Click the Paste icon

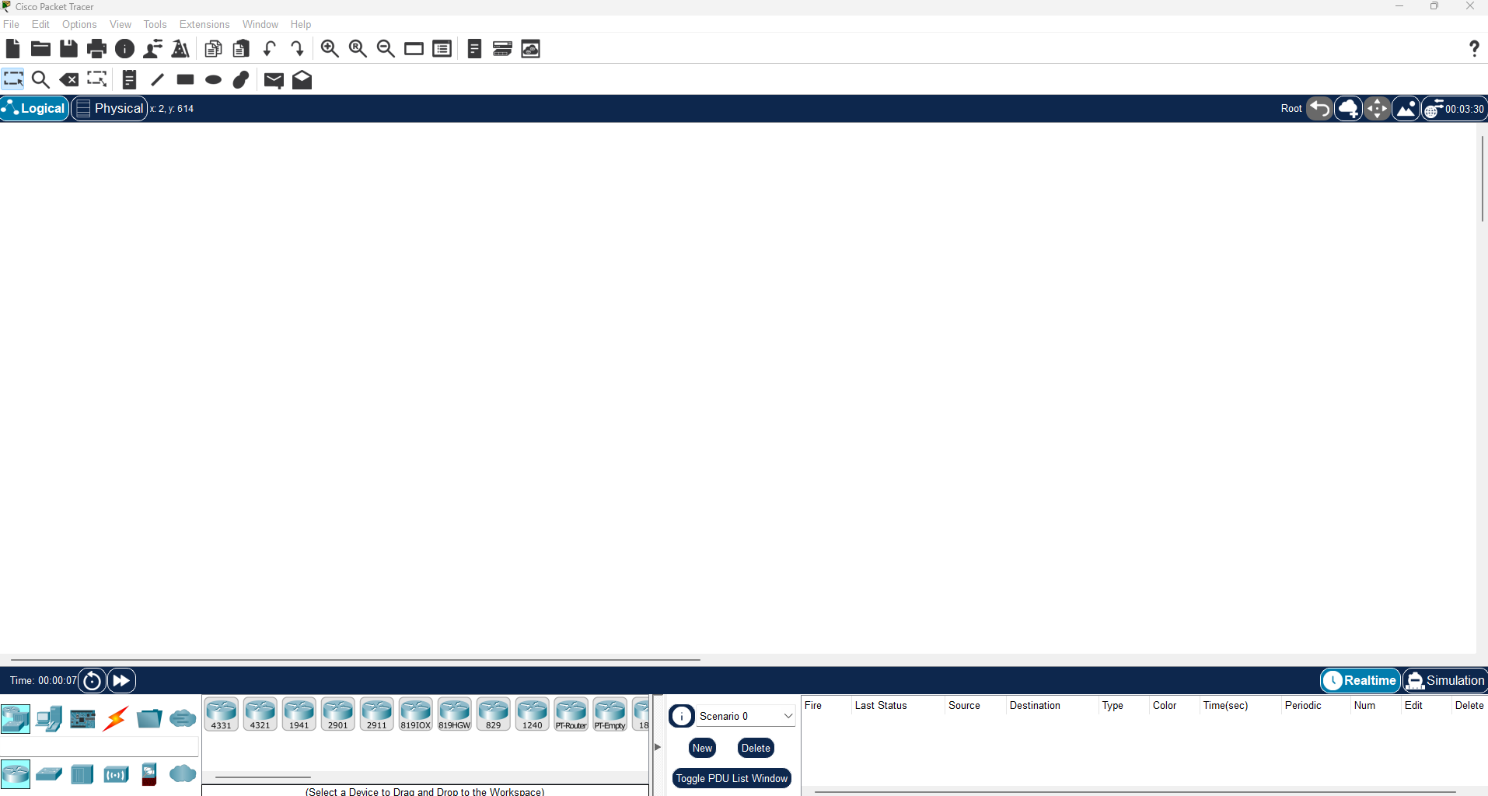point(241,49)
